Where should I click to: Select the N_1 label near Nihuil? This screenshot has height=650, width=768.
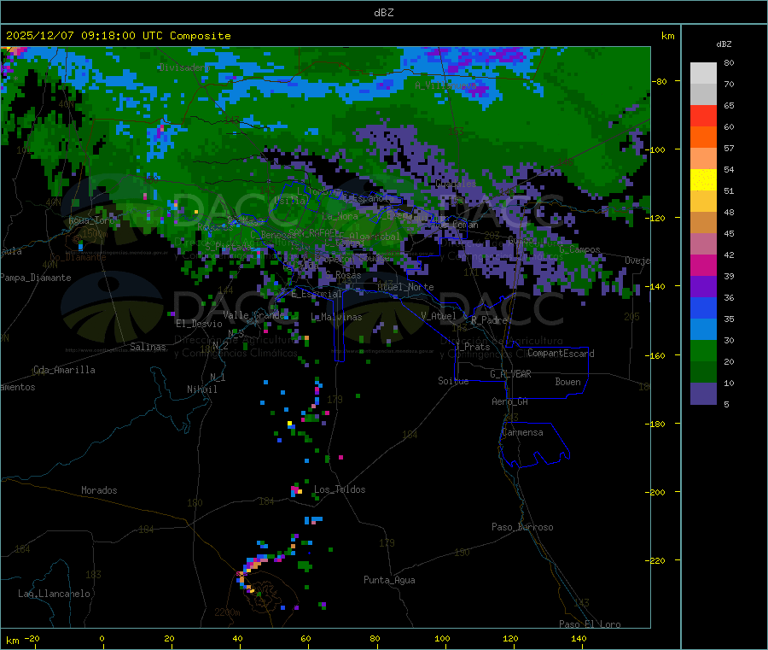coord(218,378)
